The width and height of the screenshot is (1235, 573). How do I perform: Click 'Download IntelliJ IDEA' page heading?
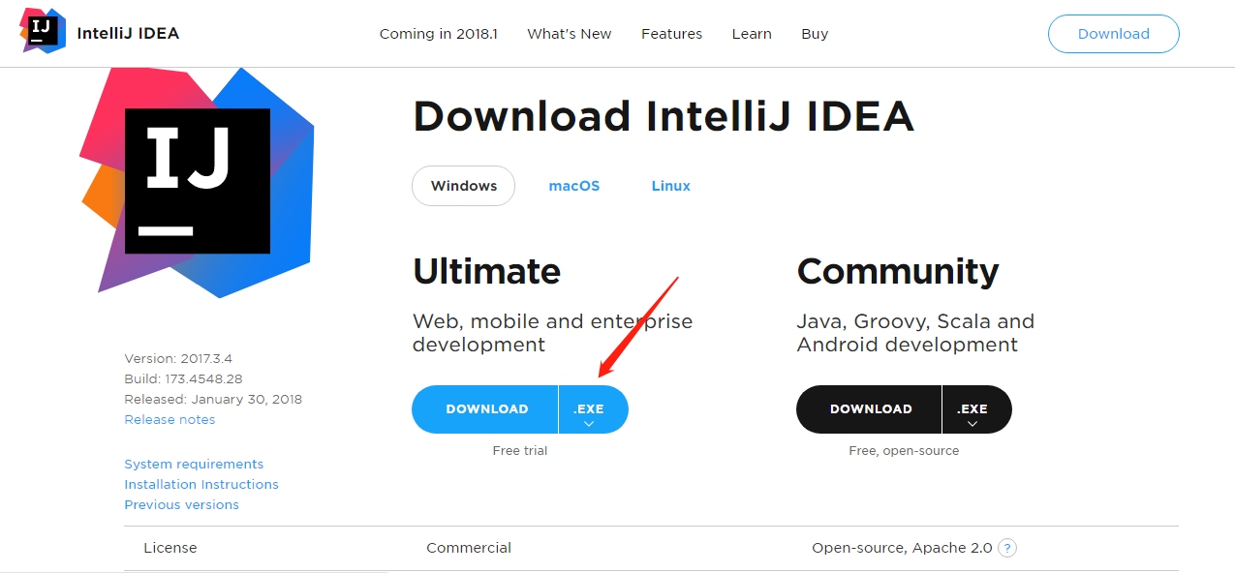(664, 116)
